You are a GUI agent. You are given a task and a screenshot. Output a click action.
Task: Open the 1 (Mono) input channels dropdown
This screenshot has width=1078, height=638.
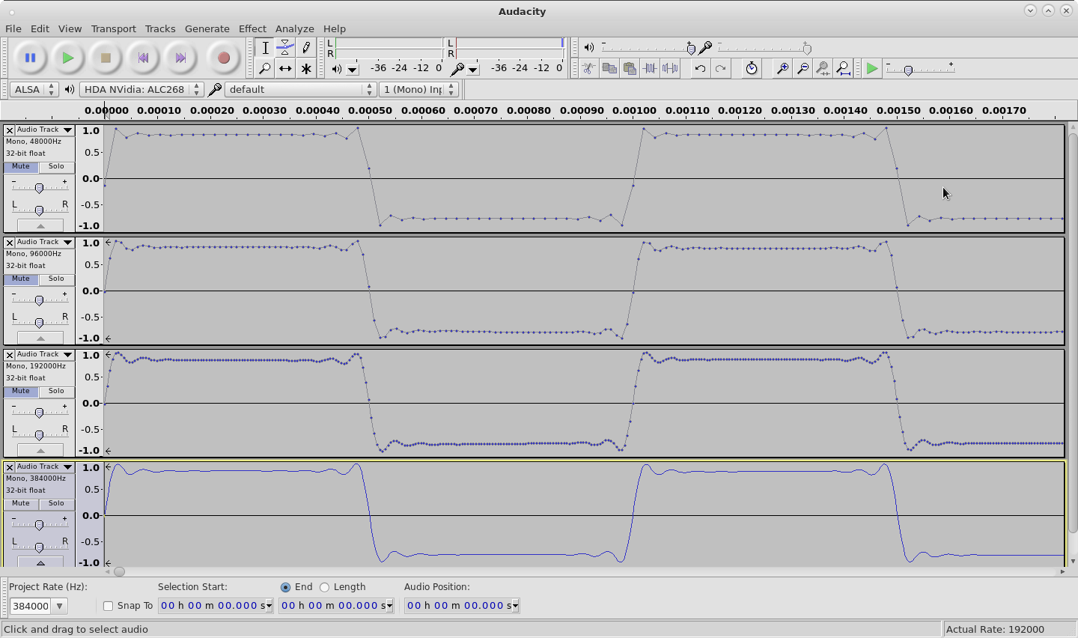point(418,89)
